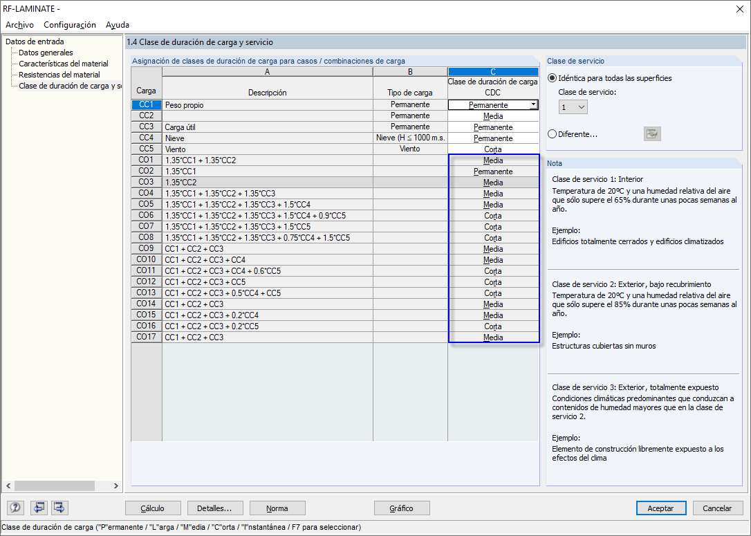Click the navigator right scroll arrow
The height and width of the screenshot is (536, 751).
click(116, 486)
